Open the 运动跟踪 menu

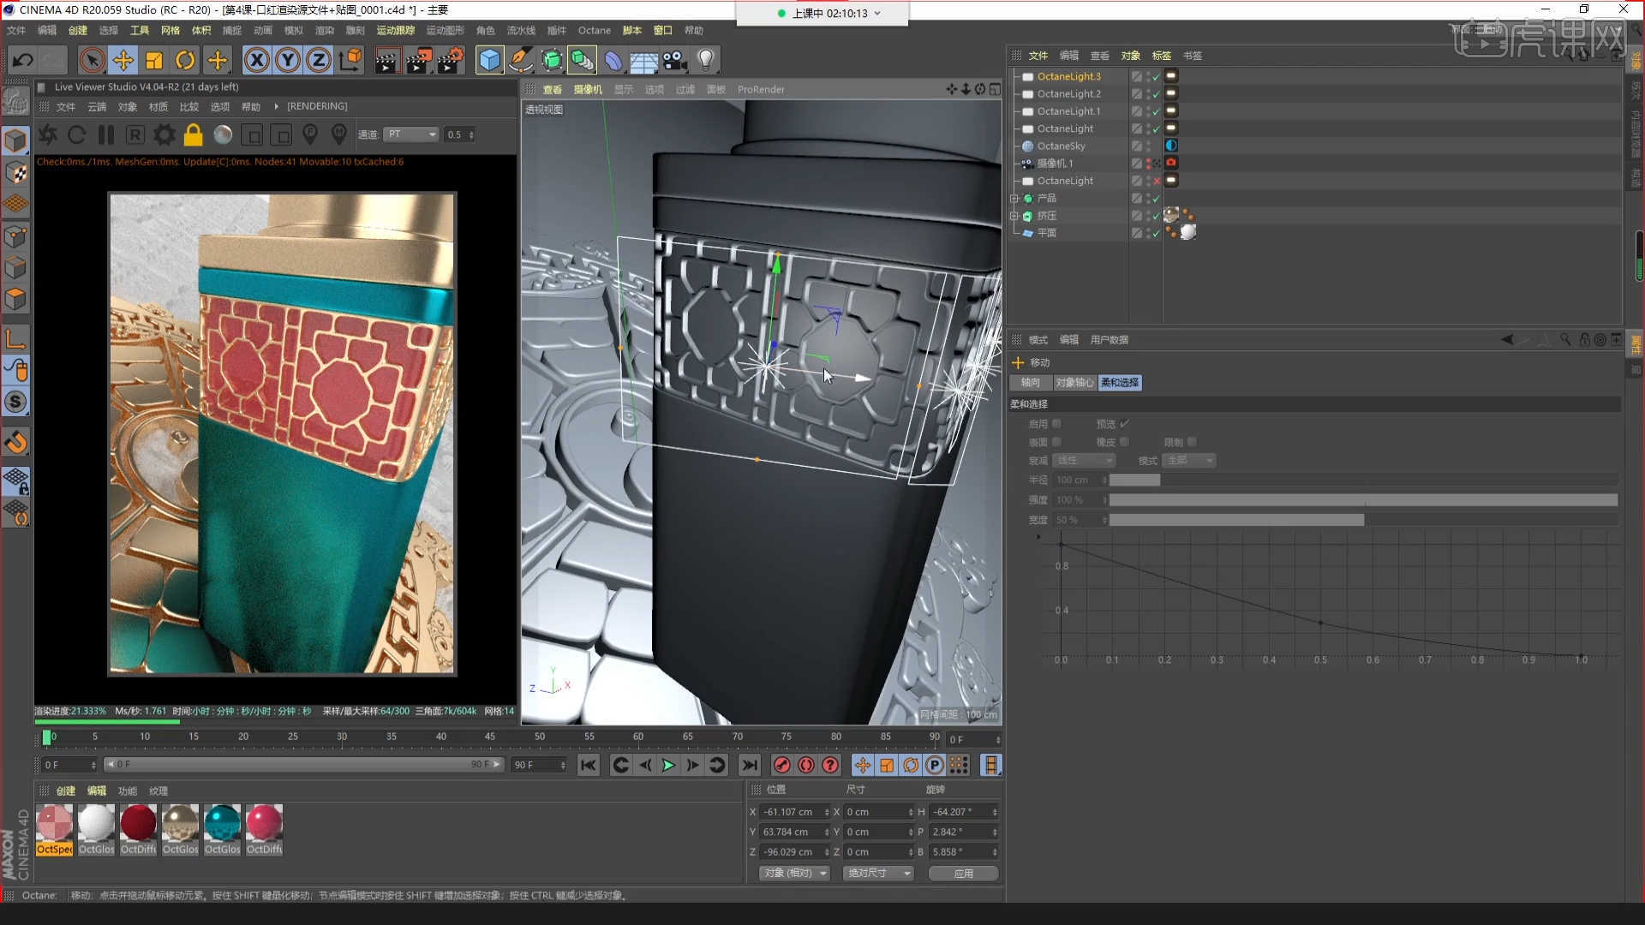(x=396, y=30)
